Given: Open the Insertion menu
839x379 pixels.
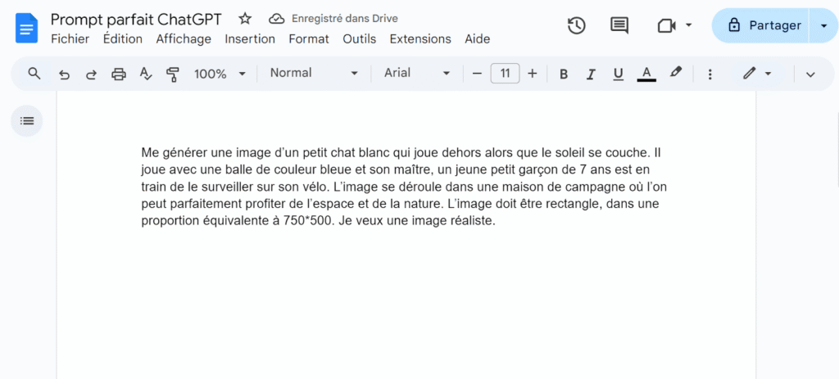Looking at the screenshot, I should (x=250, y=38).
